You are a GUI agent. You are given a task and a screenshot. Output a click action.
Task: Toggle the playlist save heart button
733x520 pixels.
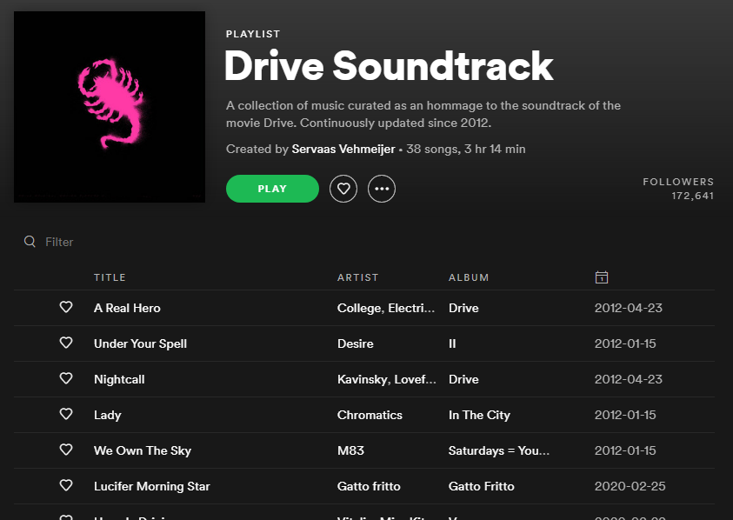click(343, 188)
